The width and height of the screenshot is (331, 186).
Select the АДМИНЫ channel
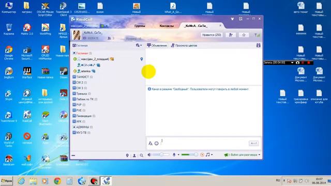coord(83,127)
